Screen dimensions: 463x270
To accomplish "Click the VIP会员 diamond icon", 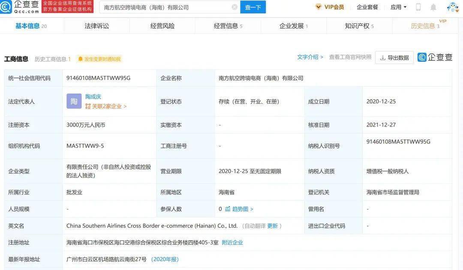I will 319,7.
